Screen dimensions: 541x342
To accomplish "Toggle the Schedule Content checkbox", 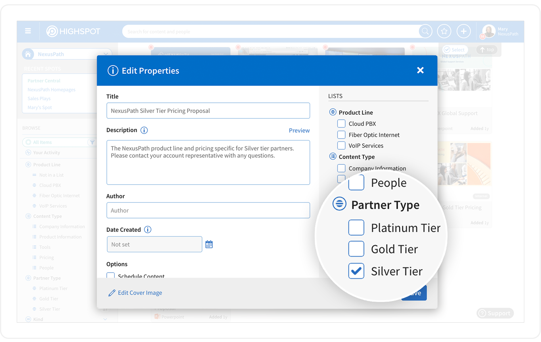I will [x=110, y=276].
